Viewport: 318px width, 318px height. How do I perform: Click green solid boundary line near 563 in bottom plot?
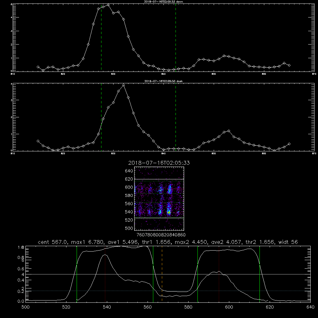point(153,274)
